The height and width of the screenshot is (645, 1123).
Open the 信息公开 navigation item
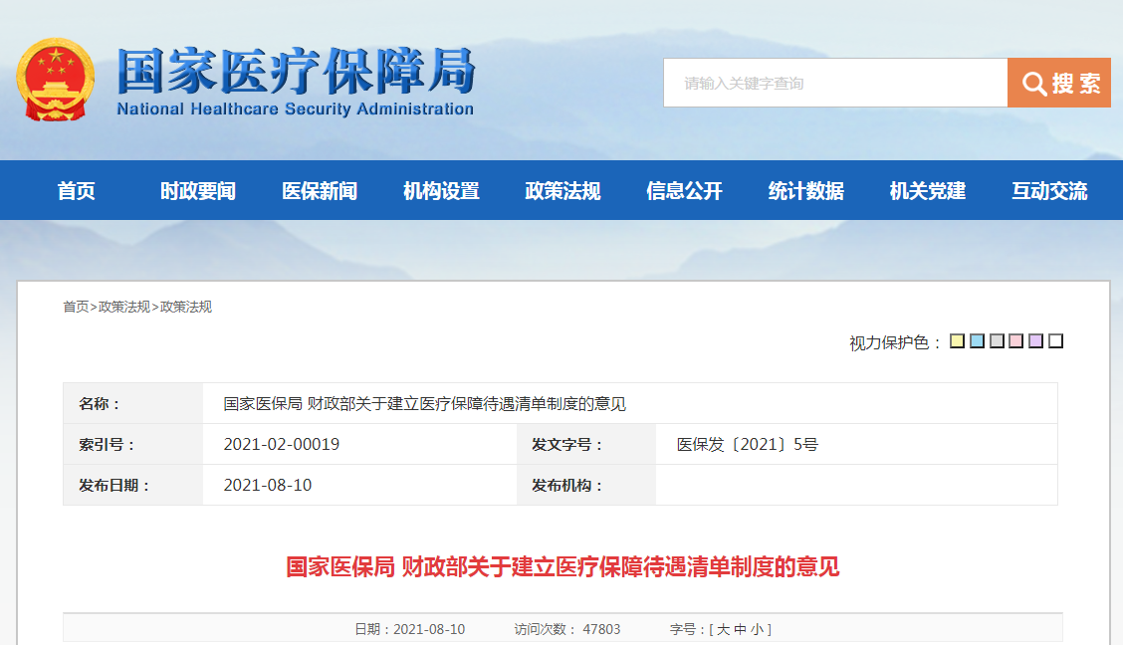684,190
